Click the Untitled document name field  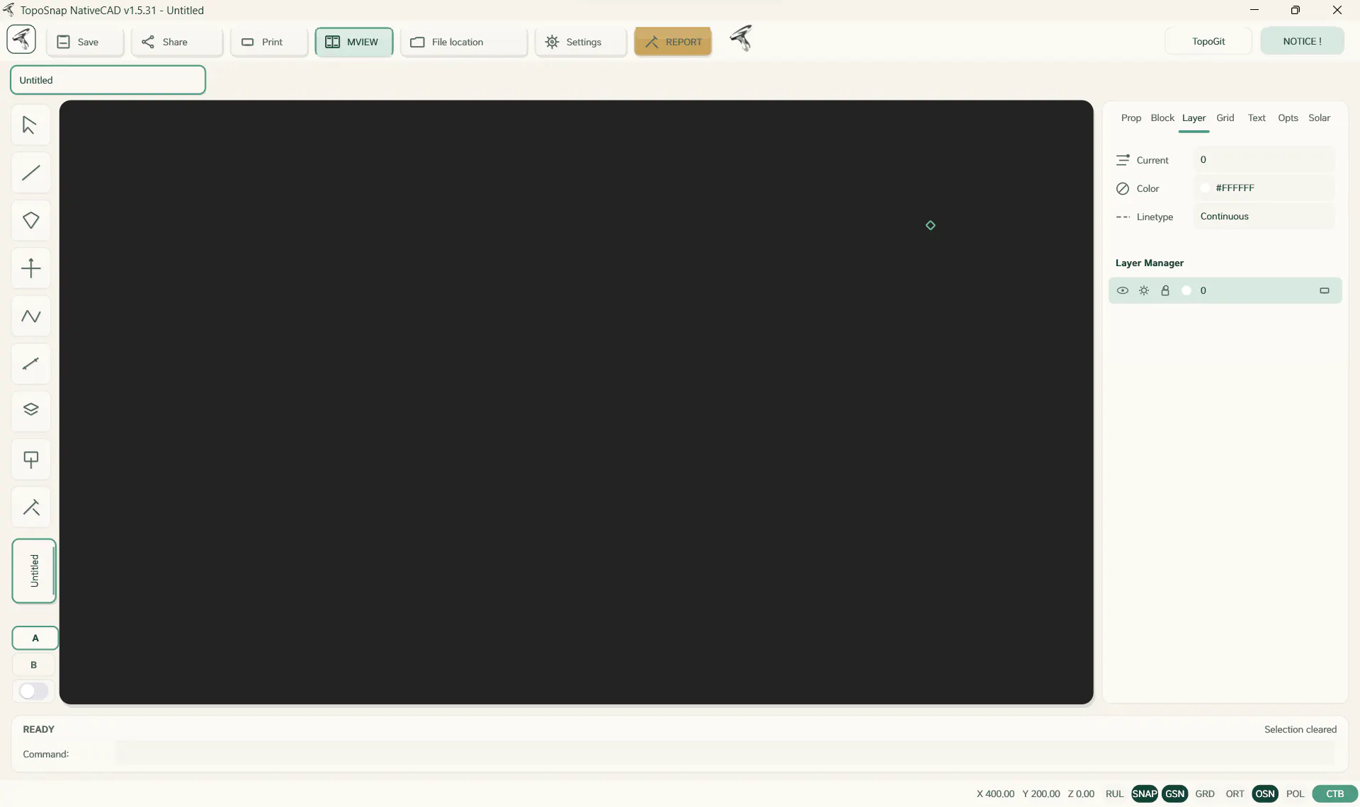[108, 80]
